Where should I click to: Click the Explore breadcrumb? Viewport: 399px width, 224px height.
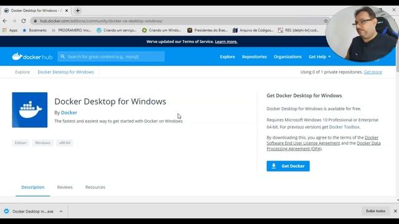[x=22, y=72]
